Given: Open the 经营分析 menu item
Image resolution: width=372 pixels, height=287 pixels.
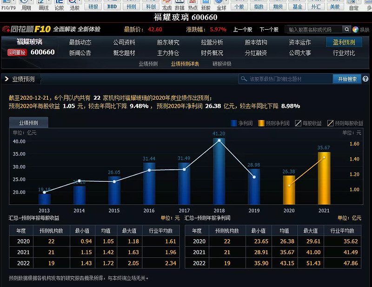Looking at the screenshot, I should click(212, 42).
